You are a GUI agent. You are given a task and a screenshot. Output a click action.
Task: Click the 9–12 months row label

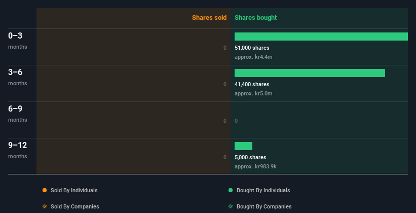point(18,150)
